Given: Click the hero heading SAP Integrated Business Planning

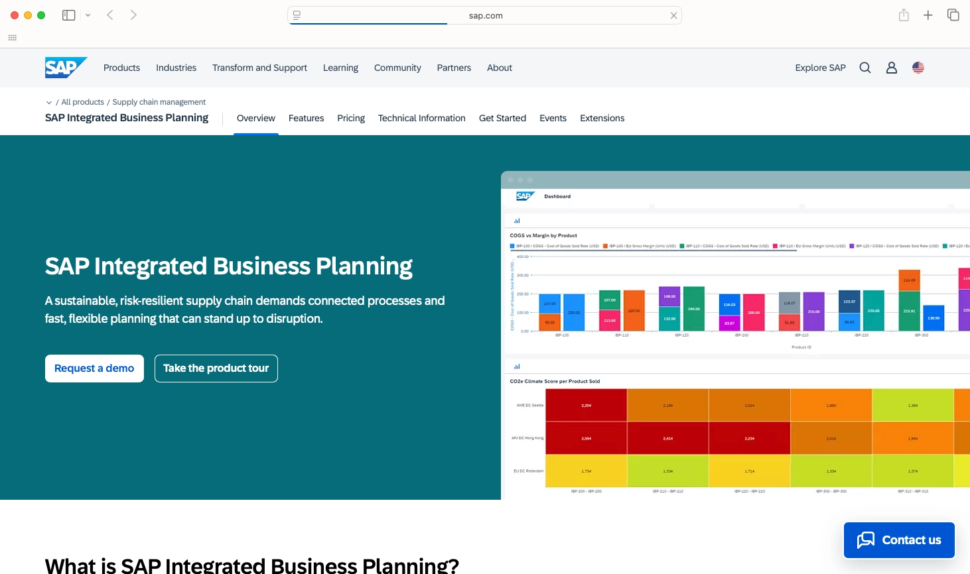Looking at the screenshot, I should pyautogui.click(x=229, y=266).
